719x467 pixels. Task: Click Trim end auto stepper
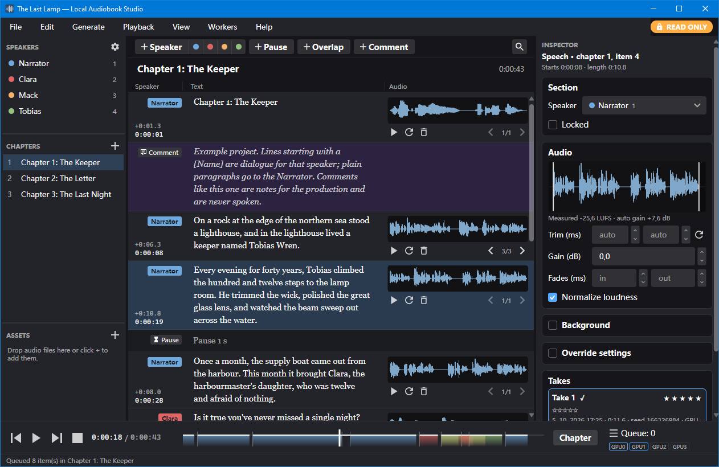pos(686,235)
